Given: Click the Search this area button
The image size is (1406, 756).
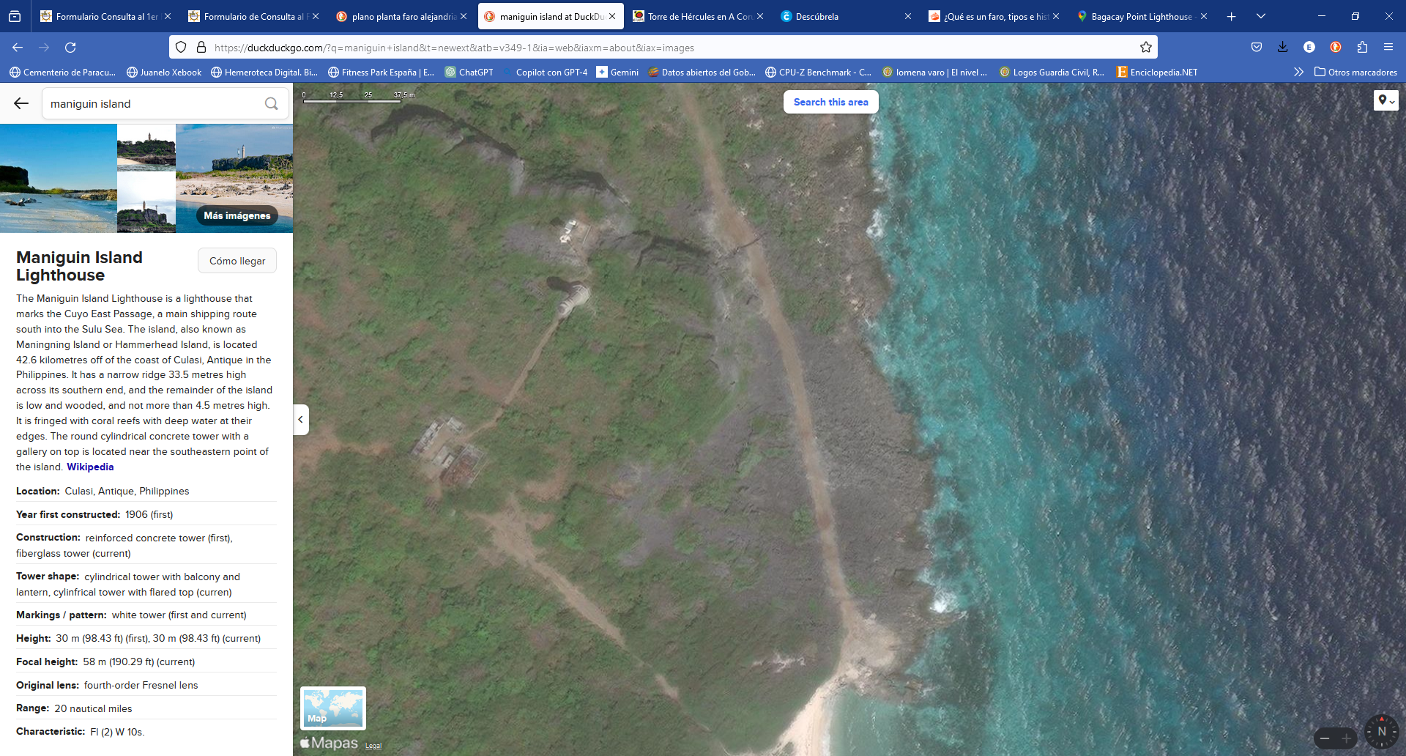Looking at the screenshot, I should (830, 103).
